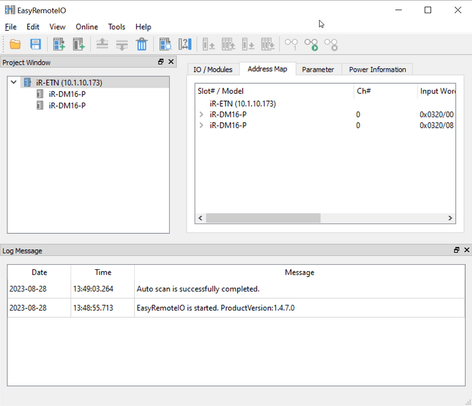Open the Online menu
The image size is (472, 406).
(86, 26)
